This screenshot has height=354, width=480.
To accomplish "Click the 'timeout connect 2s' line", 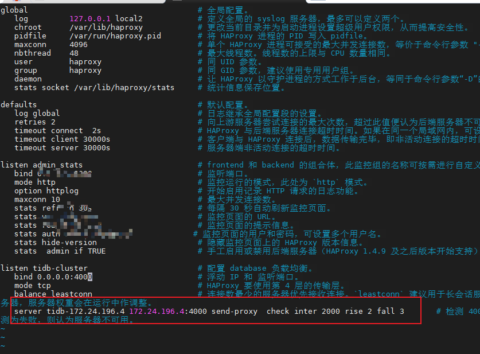I will [57, 131].
